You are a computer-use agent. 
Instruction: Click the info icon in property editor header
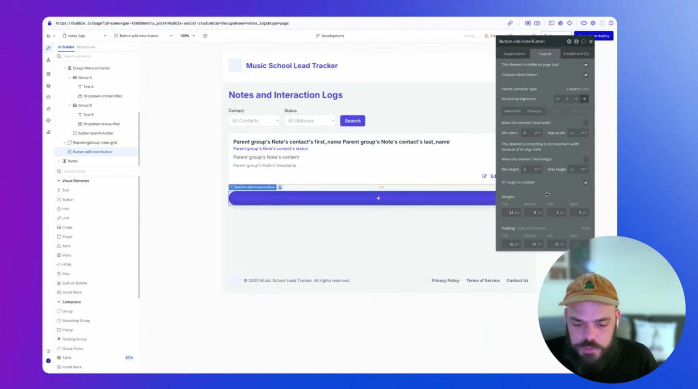pyautogui.click(x=576, y=41)
